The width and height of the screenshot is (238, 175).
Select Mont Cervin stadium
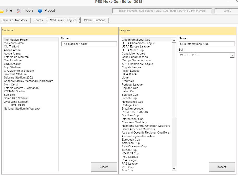[31, 85]
